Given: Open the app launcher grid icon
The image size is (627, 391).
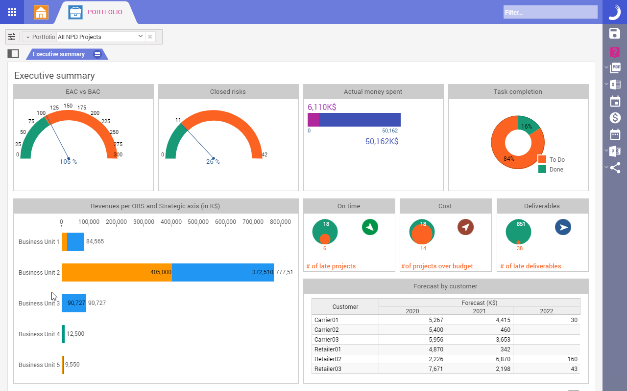Looking at the screenshot, I should click(12, 12).
